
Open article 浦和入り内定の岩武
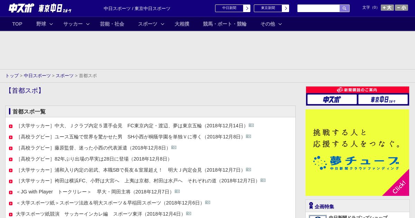131,170
